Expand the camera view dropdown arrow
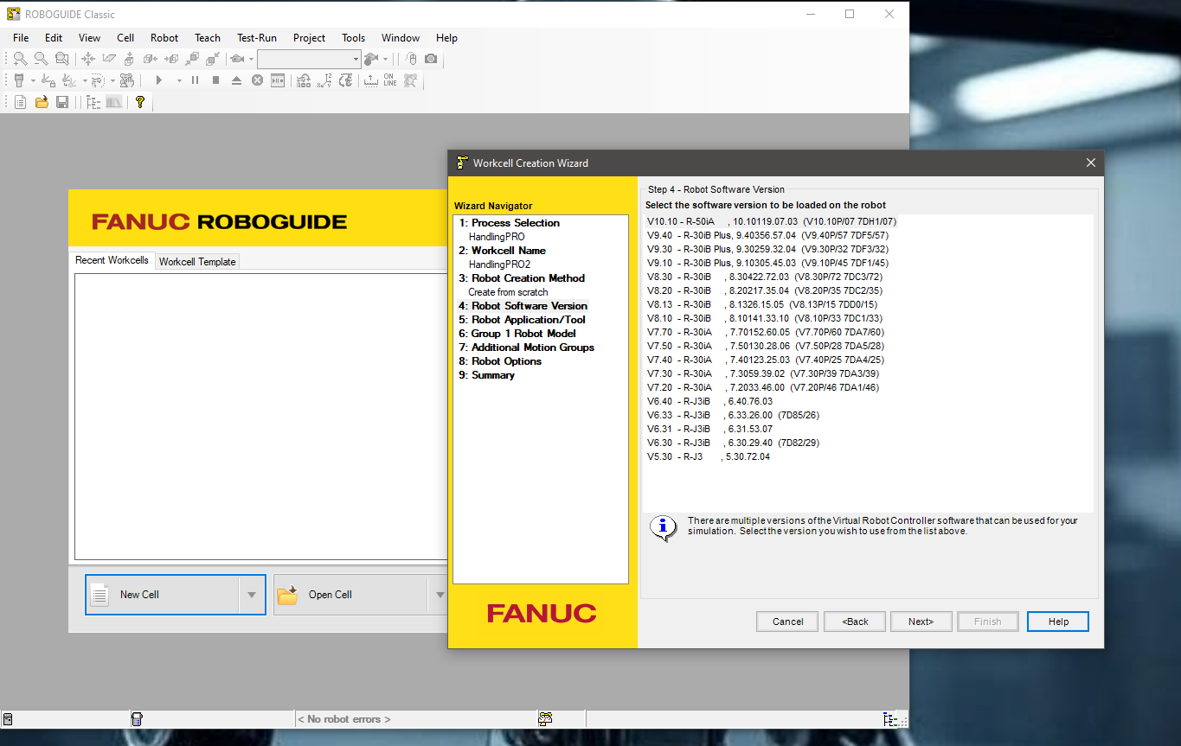Viewport: 1181px width, 746px height. click(251, 59)
